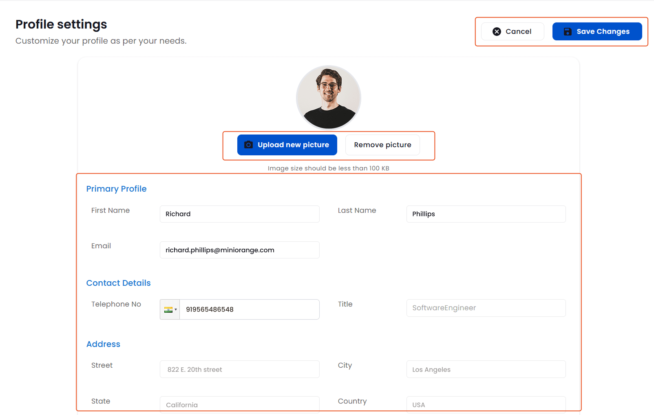Click the Title field showing SoftwareEngineer
This screenshot has width=654, height=415.
(486, 308)
